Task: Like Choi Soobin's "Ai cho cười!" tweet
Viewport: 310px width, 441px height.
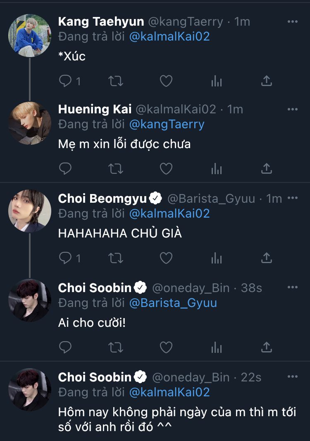Action: (x=166, y=347)
